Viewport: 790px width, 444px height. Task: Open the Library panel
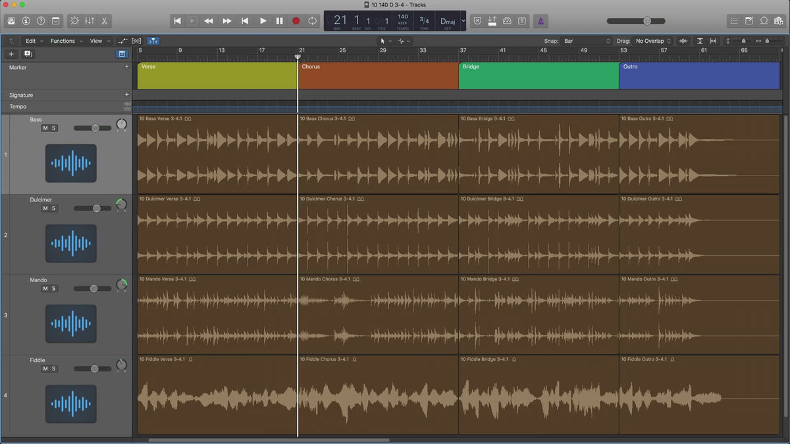click(x=11, y=21)
